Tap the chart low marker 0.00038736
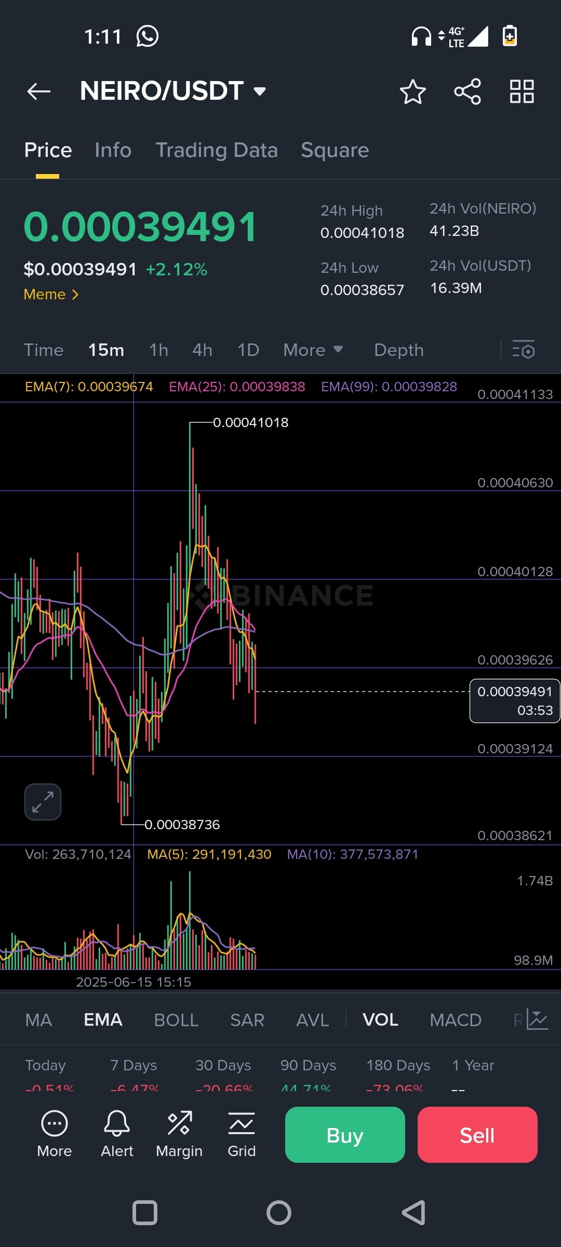The width and height of the screenshot is (561, 1247). (x=182, y=825)
